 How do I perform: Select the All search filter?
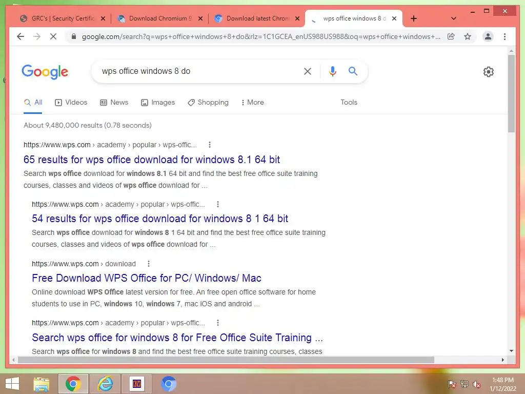point(33,103)
